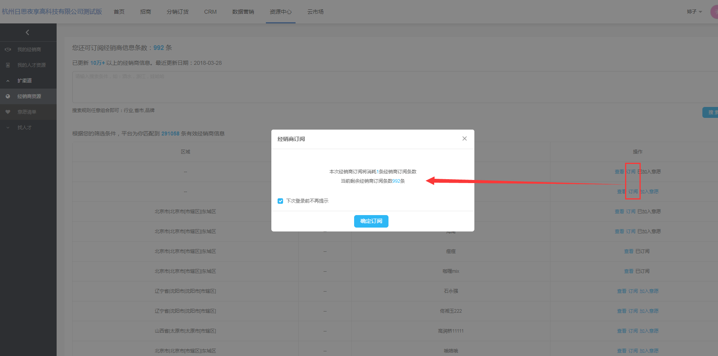The image size is (718, 356).
Task: Click the badge icon for 我的人才资源
Action: (x=8, y=65)
